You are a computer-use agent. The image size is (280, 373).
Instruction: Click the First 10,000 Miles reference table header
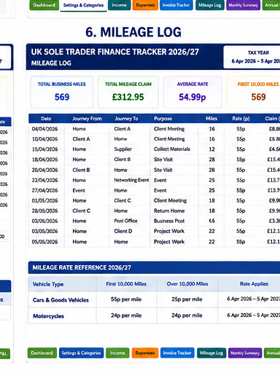coord(126,283)
